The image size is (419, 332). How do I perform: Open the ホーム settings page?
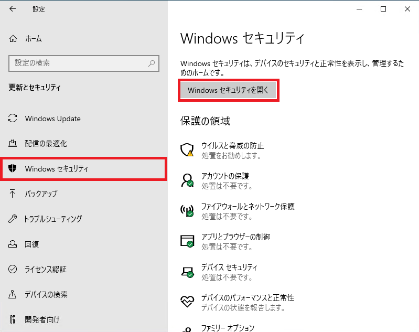34,39
